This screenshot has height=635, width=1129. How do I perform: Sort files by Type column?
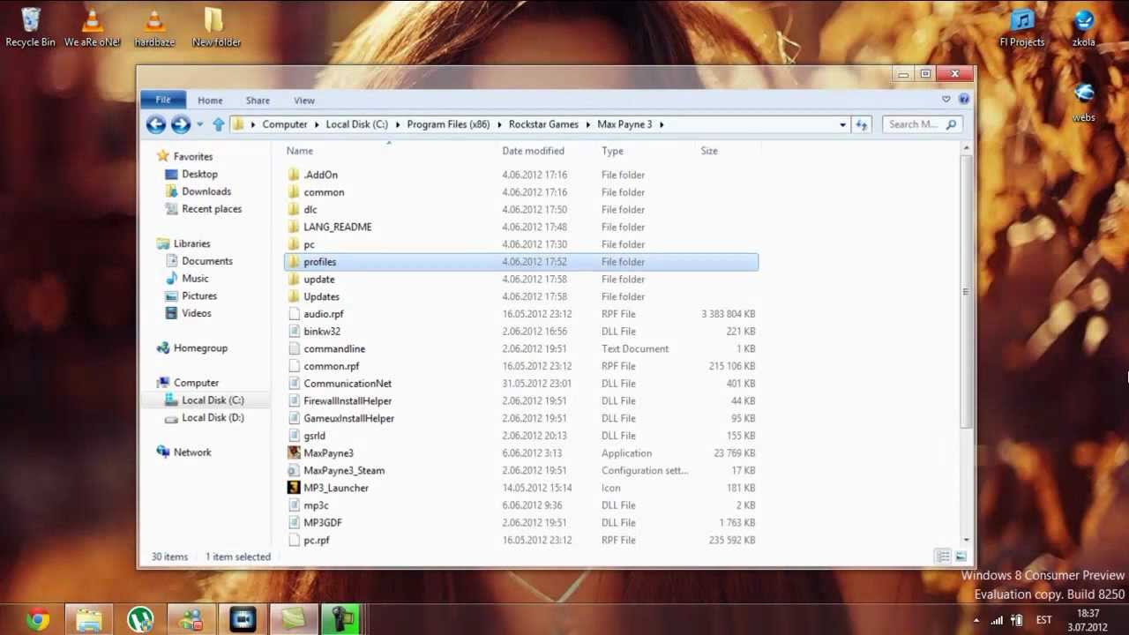point(612,151)
